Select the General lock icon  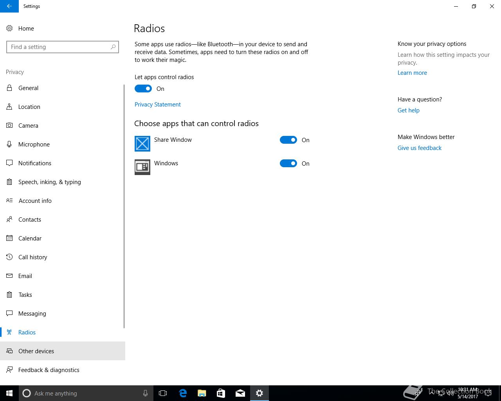[x=9, y=88]
